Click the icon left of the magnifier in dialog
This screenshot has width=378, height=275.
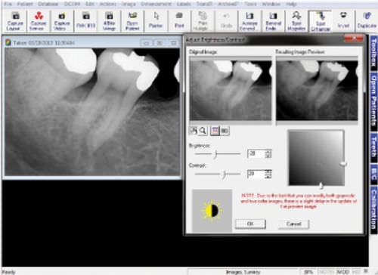[194, 131]
